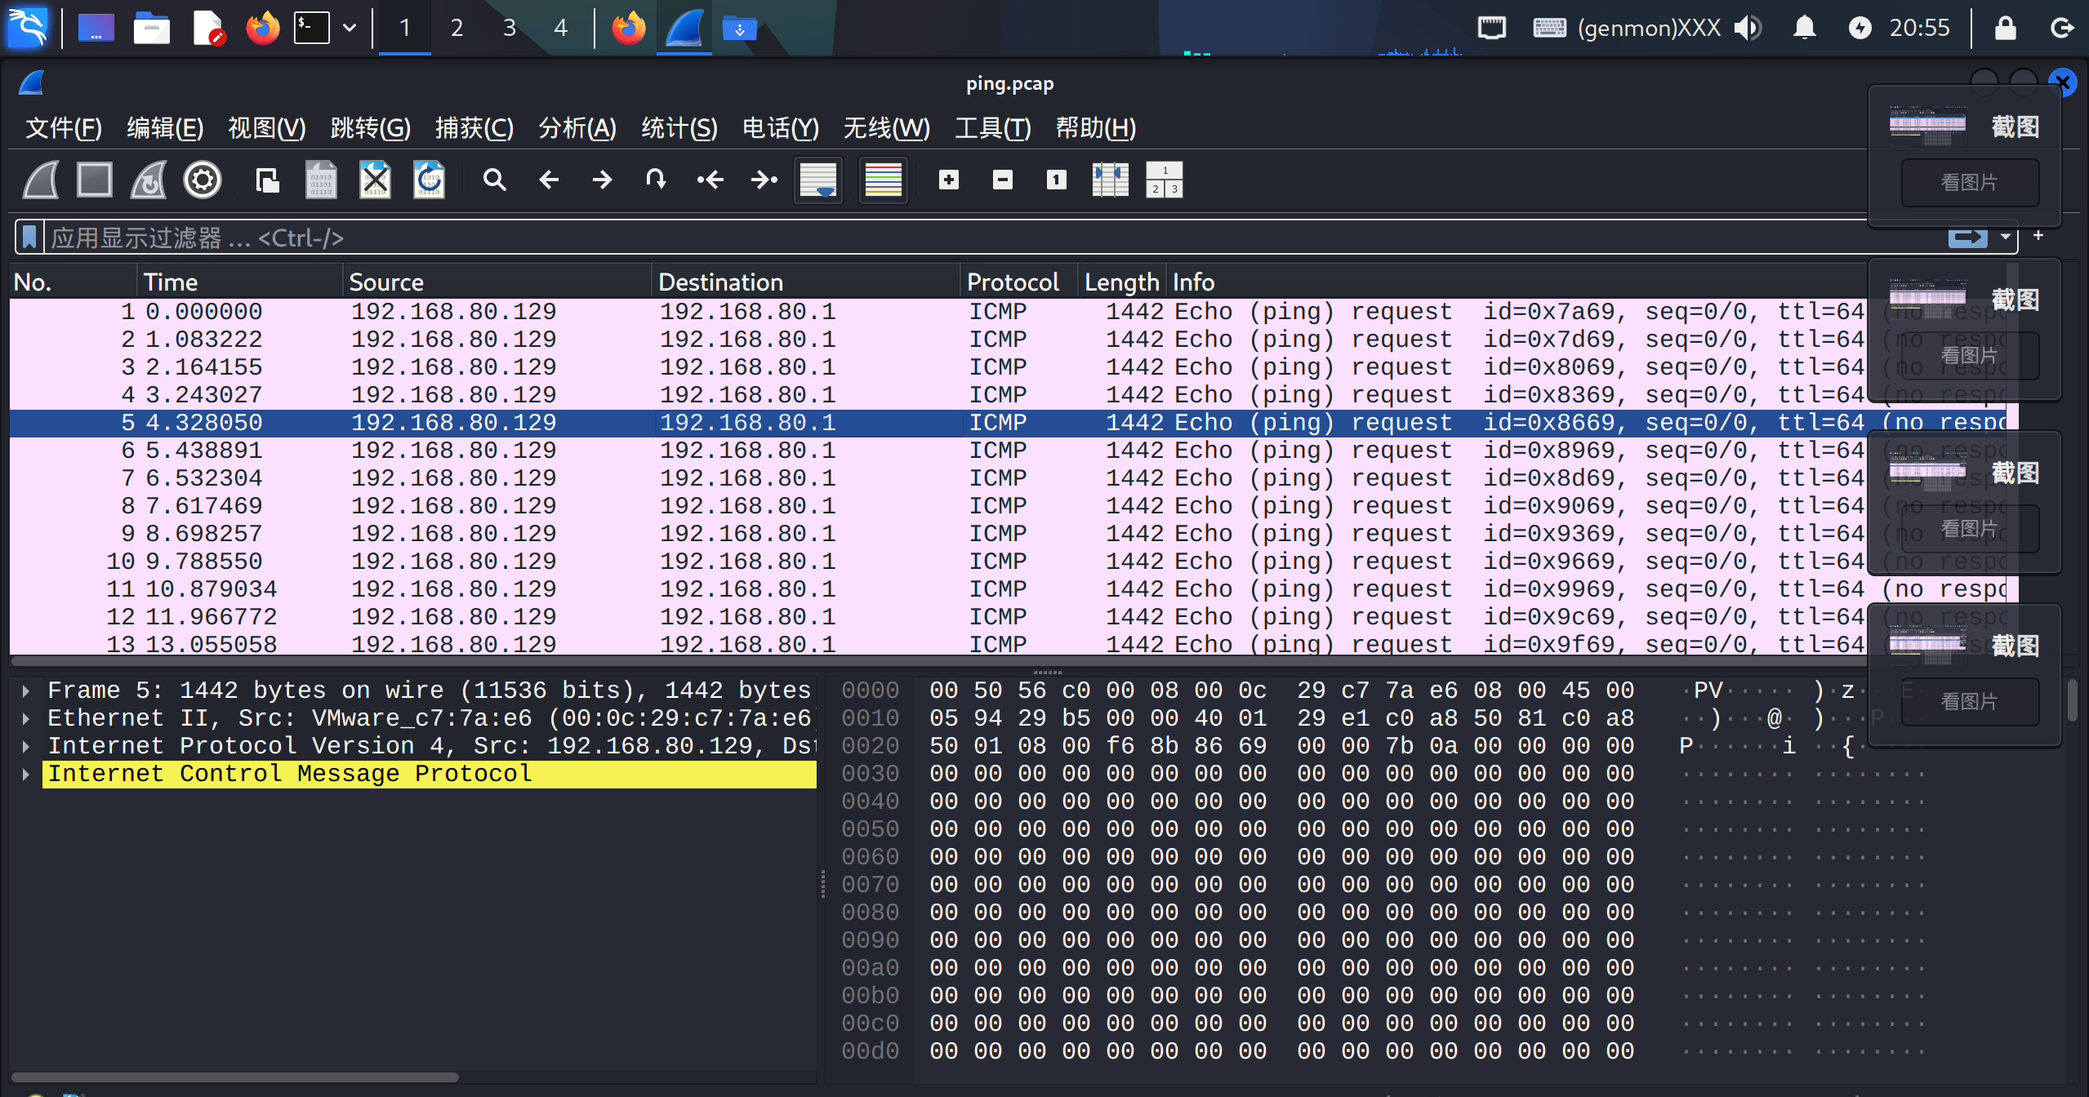Click the reload capture file icon
2089x1097 pixels.
coord(429,180)
